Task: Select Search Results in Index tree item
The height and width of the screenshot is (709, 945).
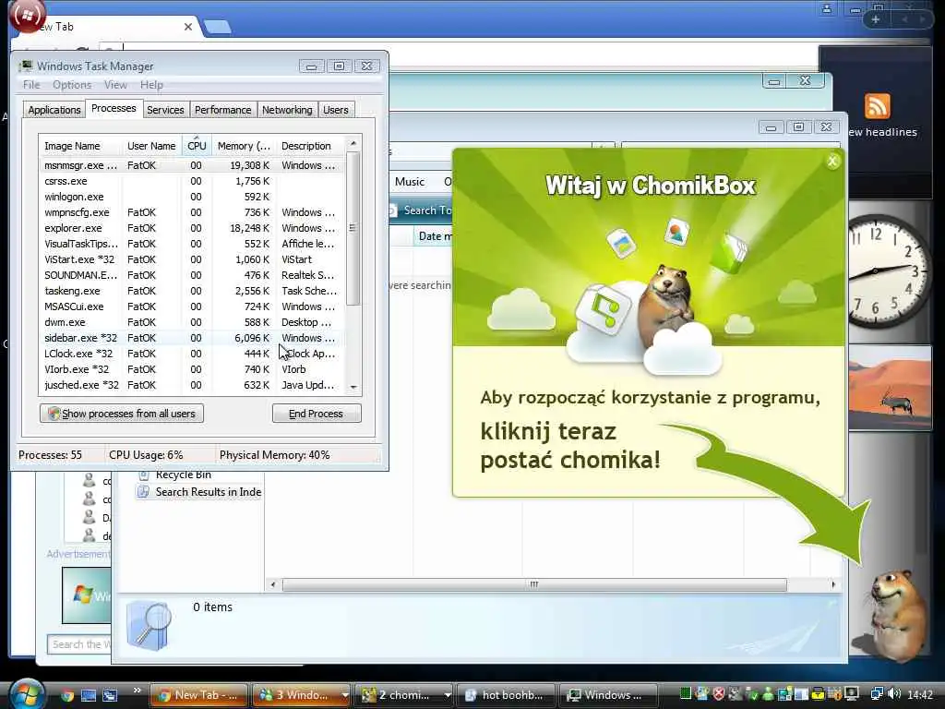Action: point(199,492)
